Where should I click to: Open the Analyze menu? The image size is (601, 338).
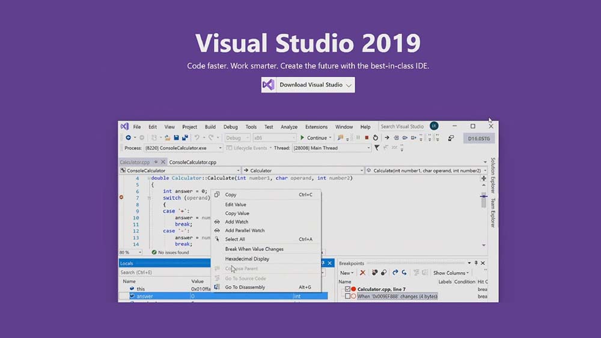(289, 127)
